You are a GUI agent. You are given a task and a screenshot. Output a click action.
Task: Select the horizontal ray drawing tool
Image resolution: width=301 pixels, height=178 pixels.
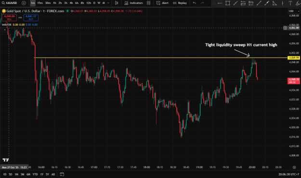(220, 3)
